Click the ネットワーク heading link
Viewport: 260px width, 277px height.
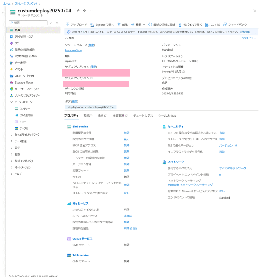coord(176,162)
